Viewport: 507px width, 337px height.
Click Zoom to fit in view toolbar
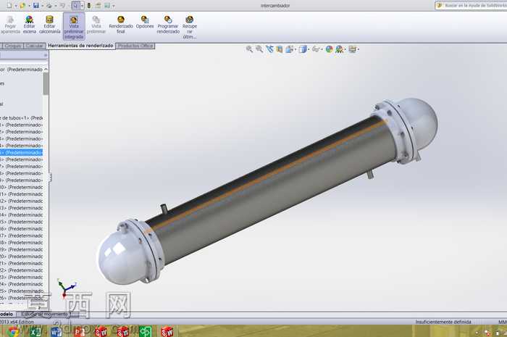click(249, 49)
